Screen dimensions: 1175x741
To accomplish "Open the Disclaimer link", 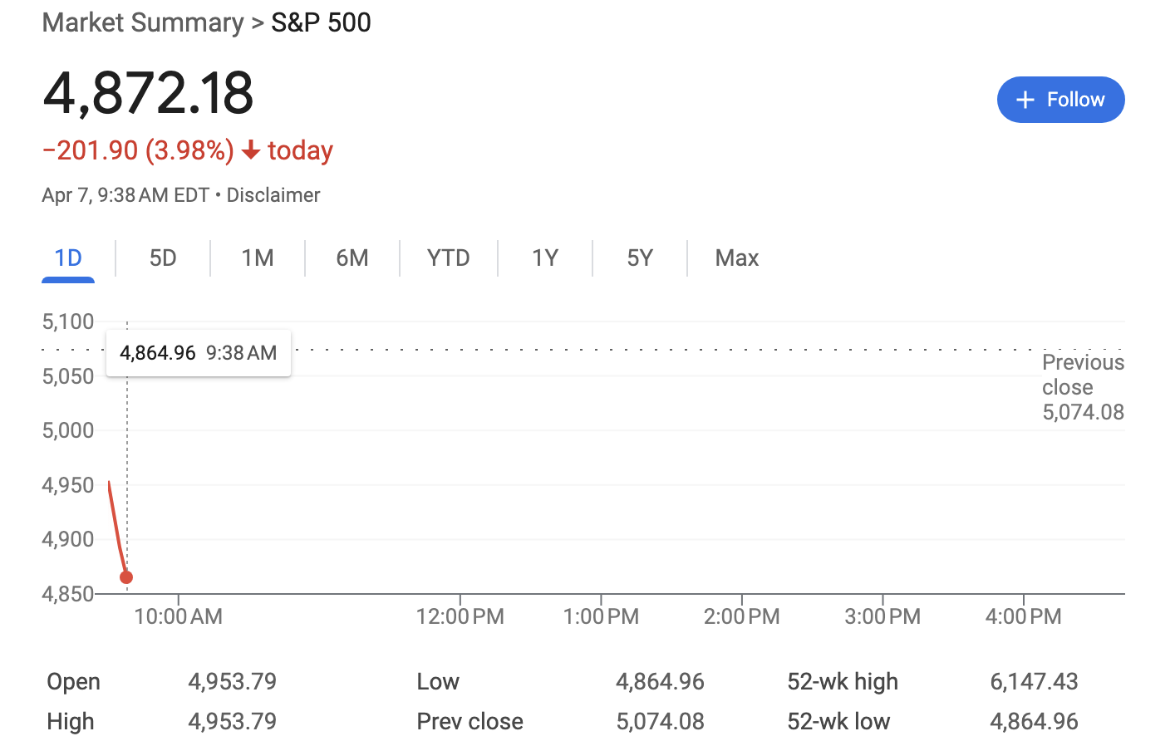I will (x=273, y=195).
